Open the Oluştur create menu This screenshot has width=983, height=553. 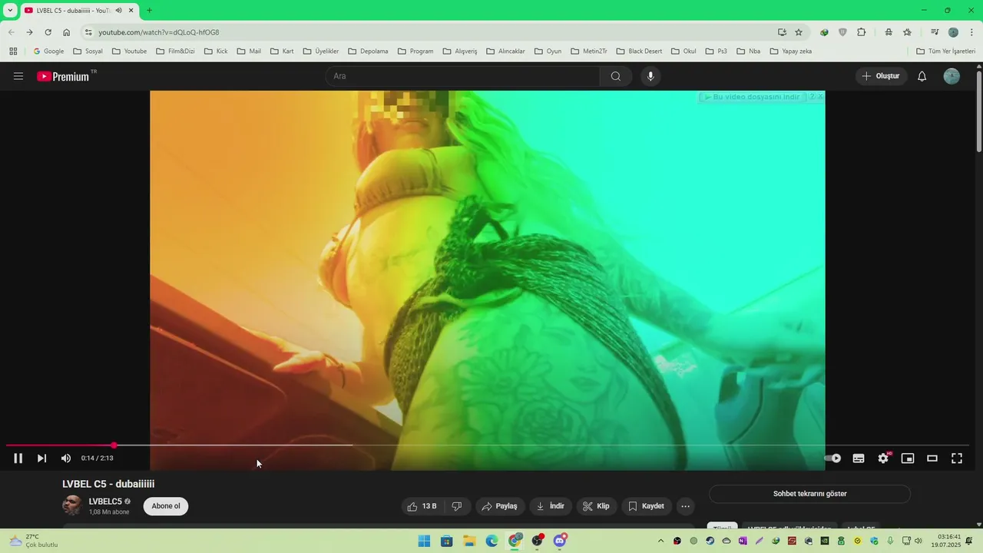click(881, 76)
